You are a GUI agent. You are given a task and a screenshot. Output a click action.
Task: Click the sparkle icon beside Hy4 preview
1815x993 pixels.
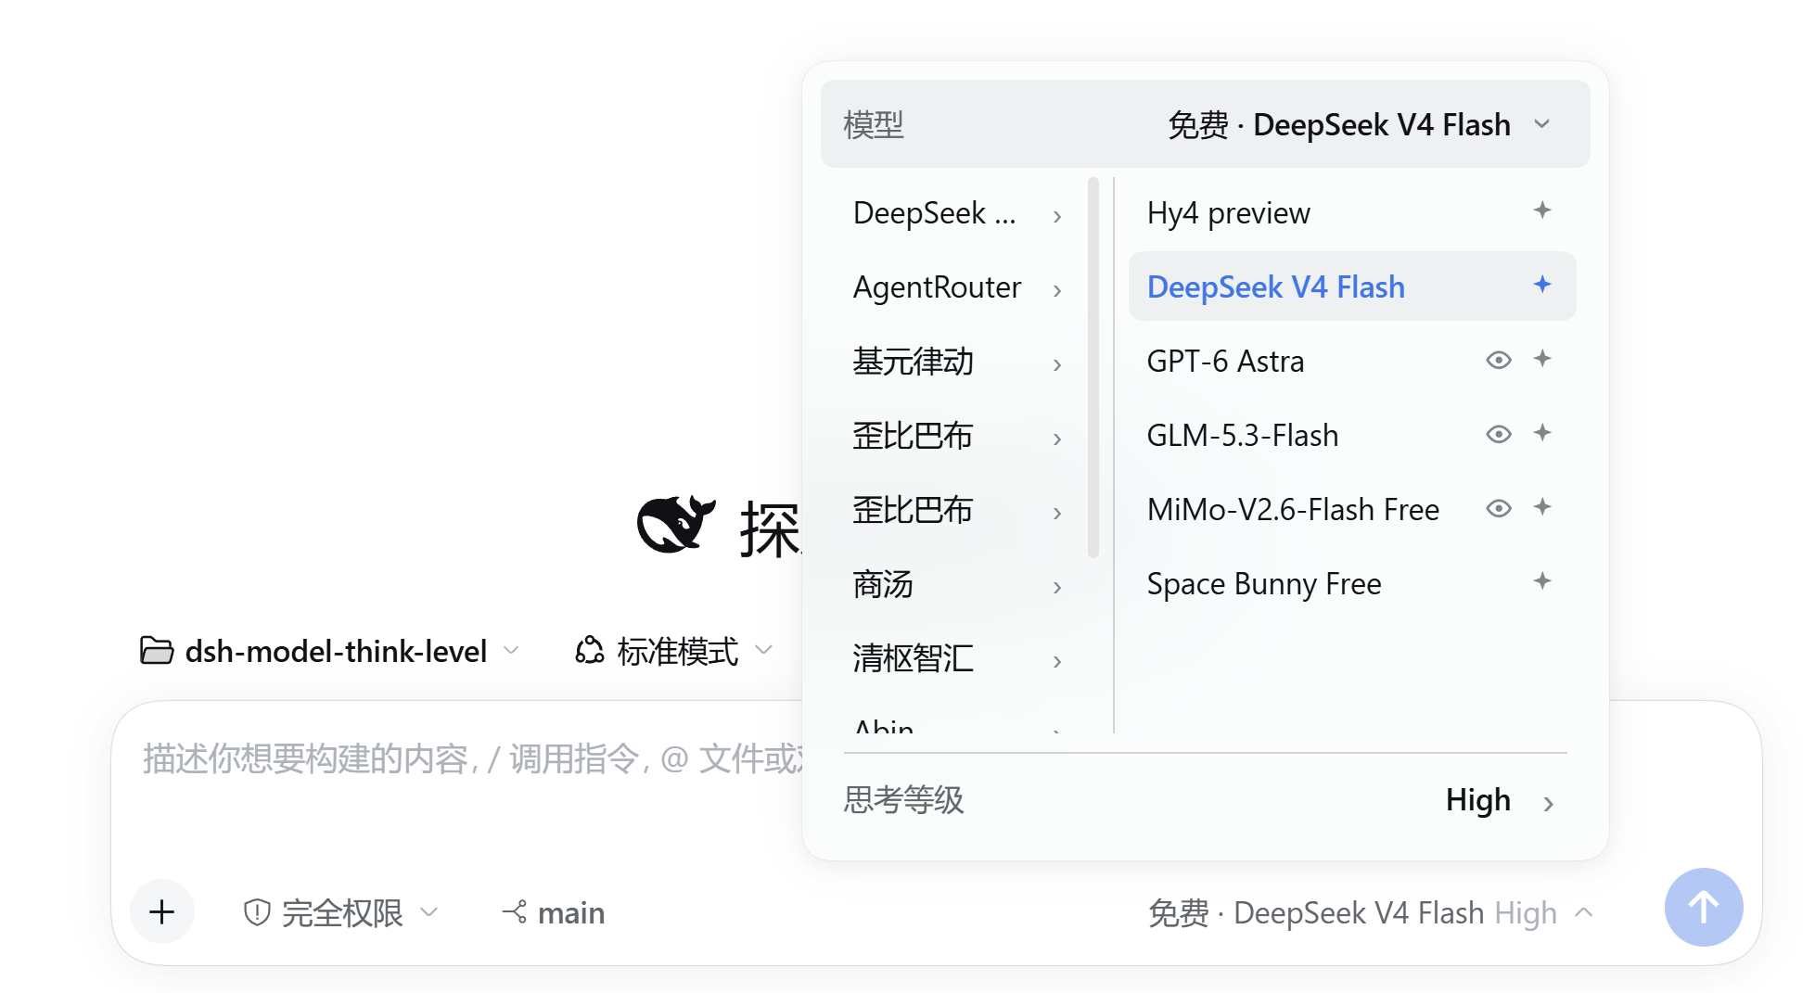1541,210
